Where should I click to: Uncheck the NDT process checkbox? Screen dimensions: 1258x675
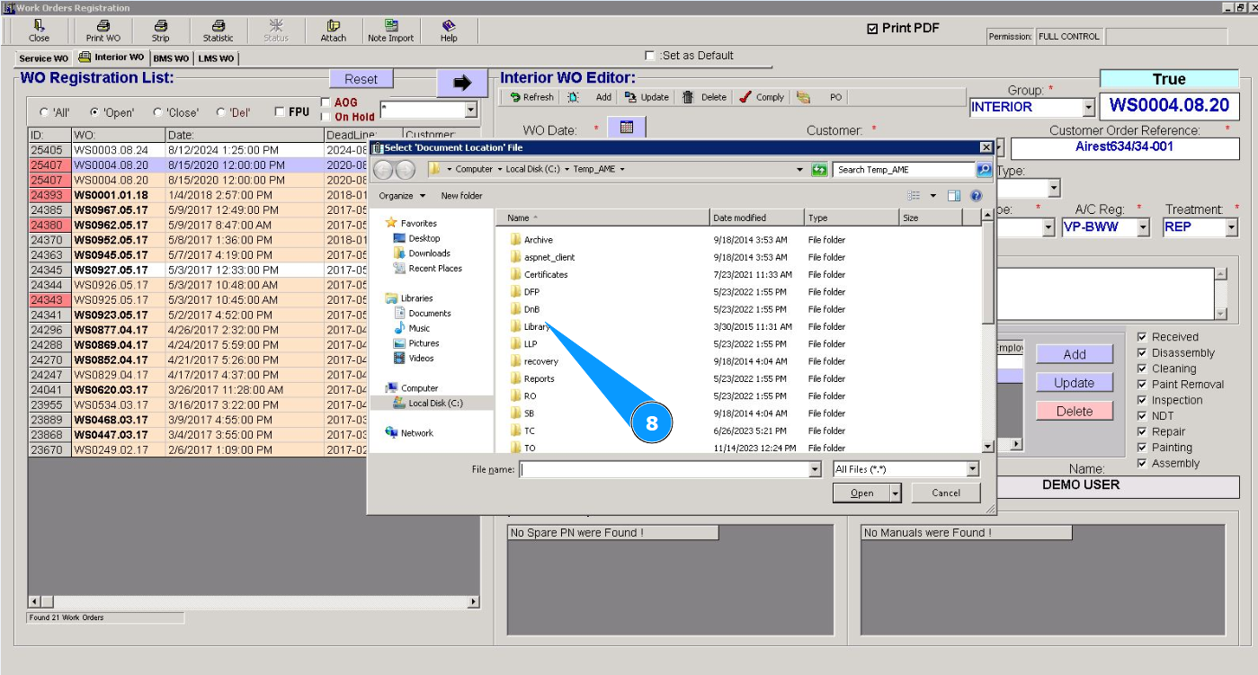[x=1142, y=416]
